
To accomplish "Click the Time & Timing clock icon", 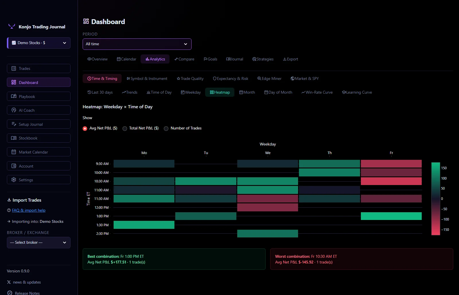I will click(89, 78).
